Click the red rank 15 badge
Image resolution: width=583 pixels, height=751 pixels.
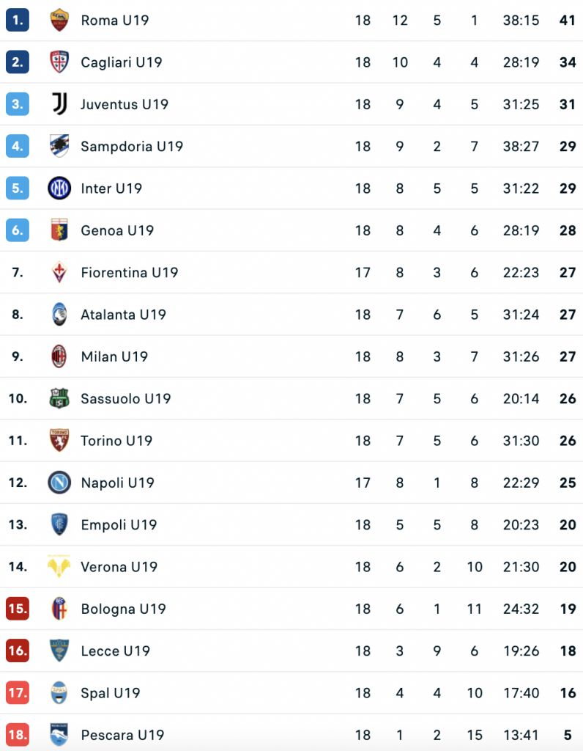click(18, 609)
